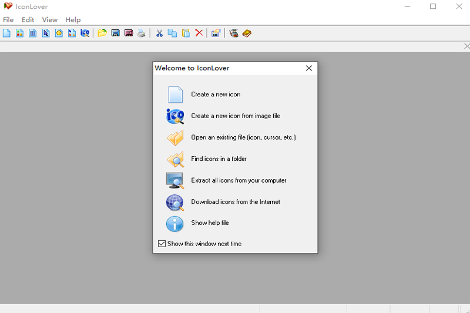Choose Find icons in a folder

(x=219, y=159)
